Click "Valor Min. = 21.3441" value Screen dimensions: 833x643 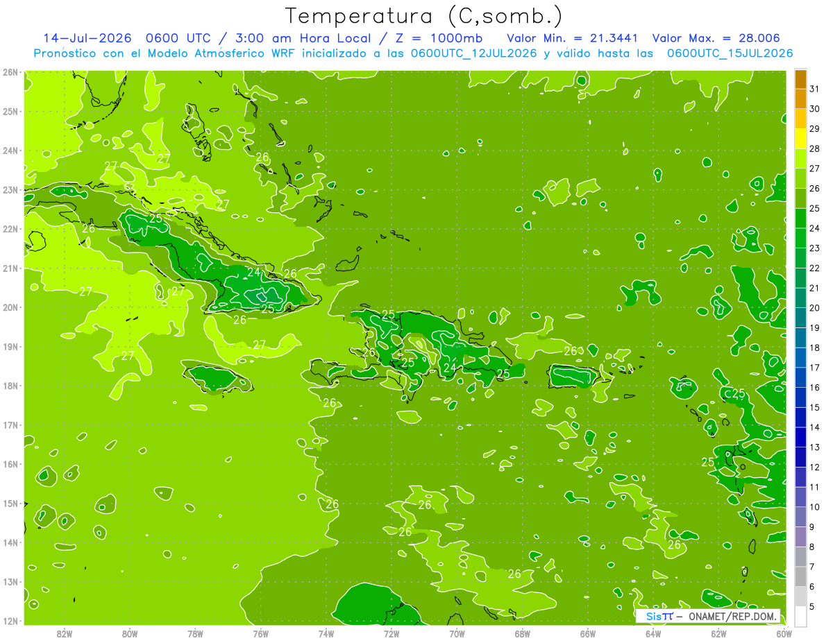click(x=573, y=38)
